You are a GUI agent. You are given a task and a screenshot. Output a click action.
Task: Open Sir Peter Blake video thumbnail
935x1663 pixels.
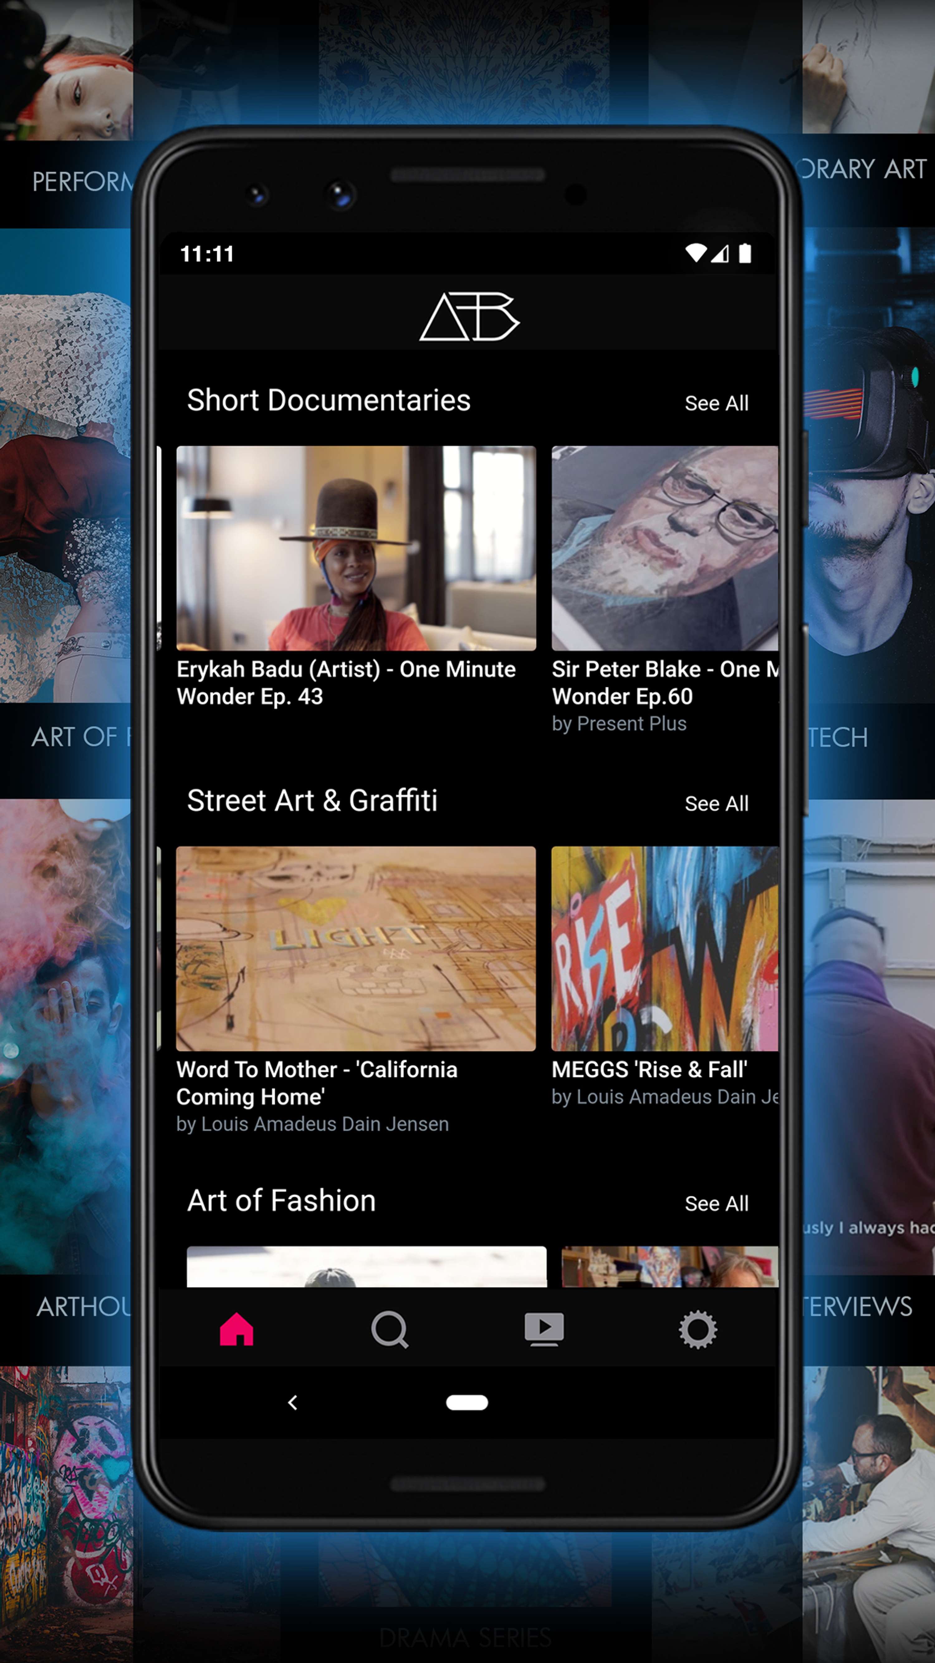click(x=665, y=548)
